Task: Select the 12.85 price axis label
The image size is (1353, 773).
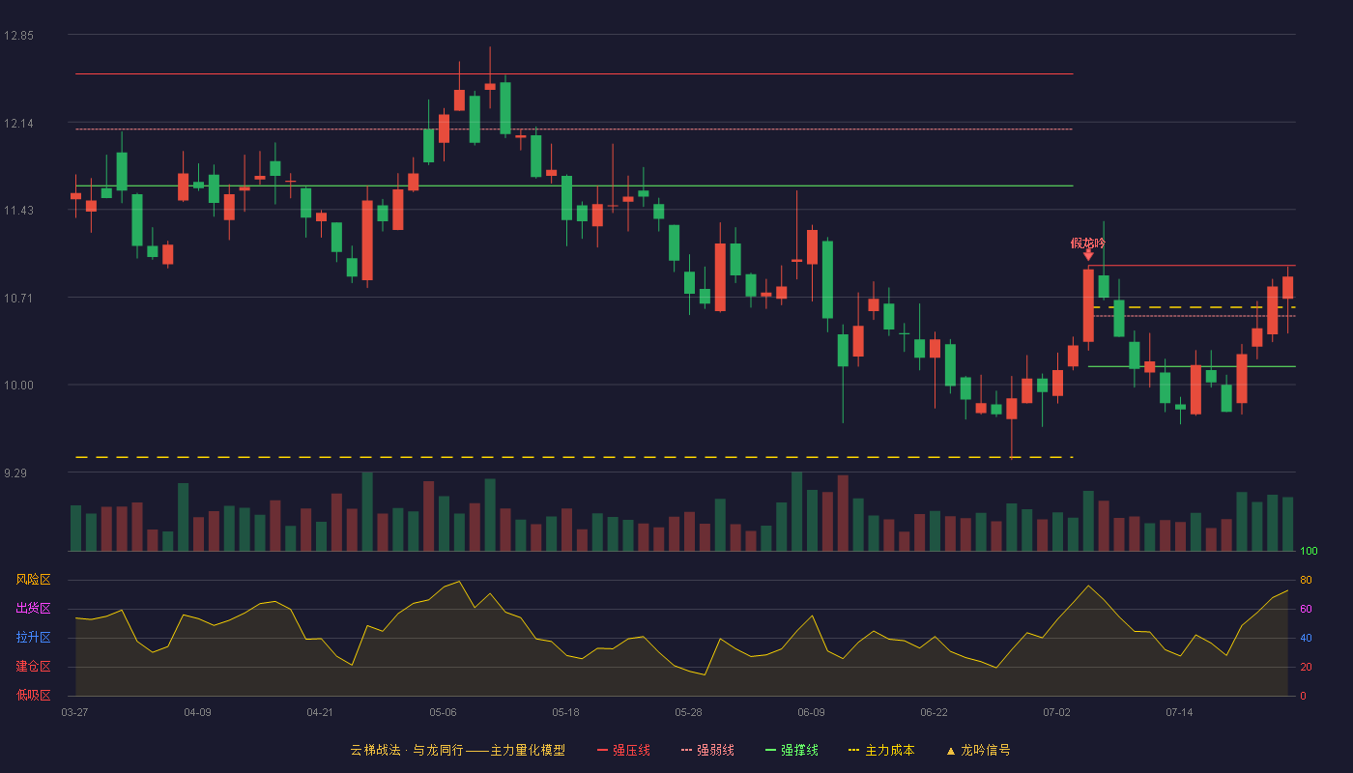Action: (x=18, y=36)
